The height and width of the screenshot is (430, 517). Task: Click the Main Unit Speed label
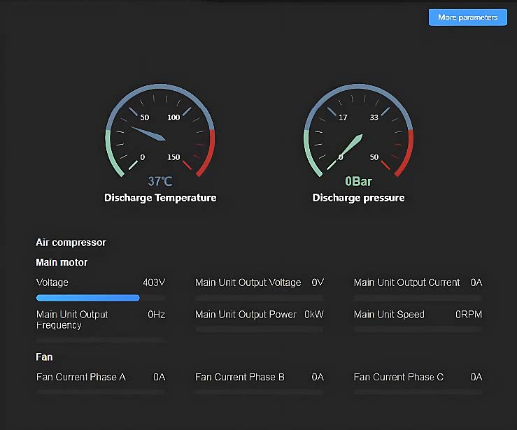tap(389, 315)
